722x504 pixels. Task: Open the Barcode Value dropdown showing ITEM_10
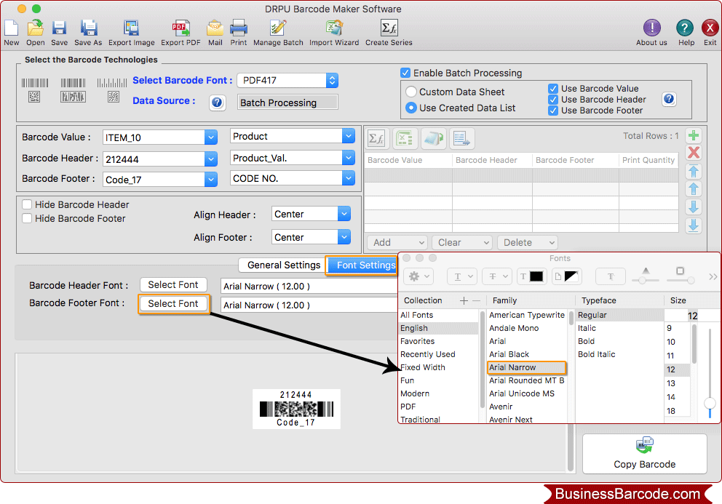(211, 137)
